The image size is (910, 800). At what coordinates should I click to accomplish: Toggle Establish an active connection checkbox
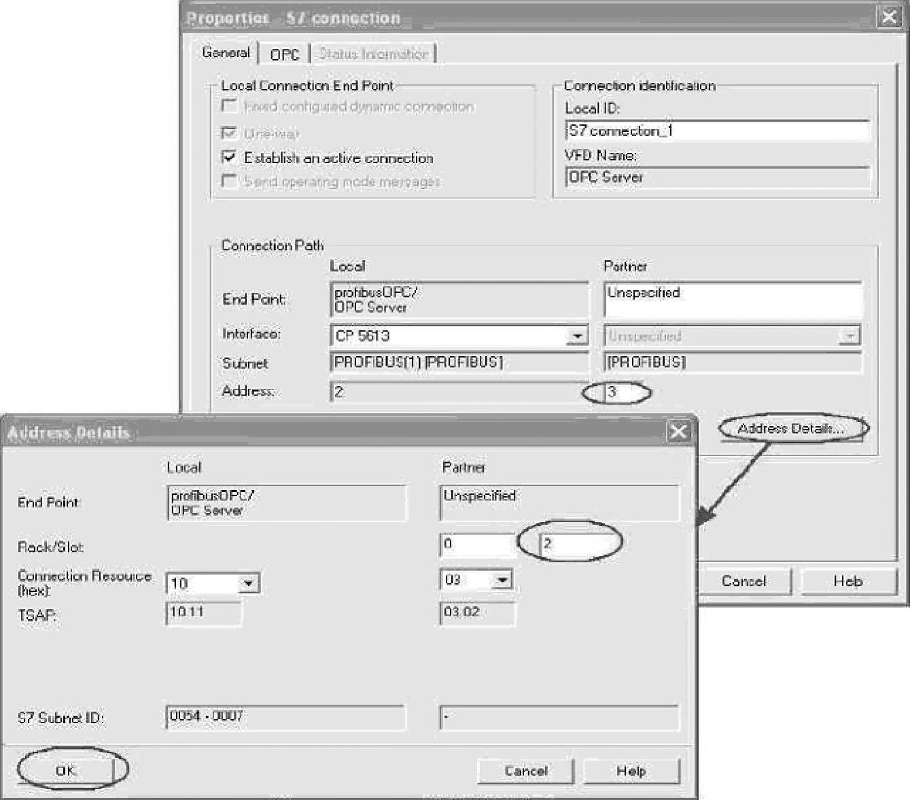point(230,158)
